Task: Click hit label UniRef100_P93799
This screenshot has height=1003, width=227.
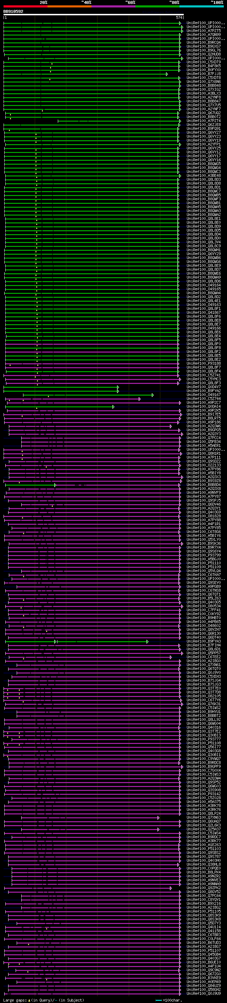Action: tap(204, 555)
